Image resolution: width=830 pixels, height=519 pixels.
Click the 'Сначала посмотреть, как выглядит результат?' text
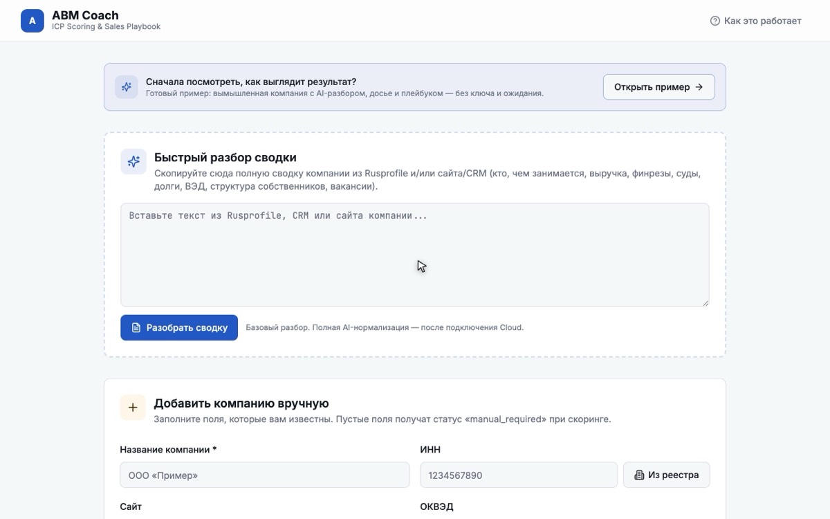point(251,82)
